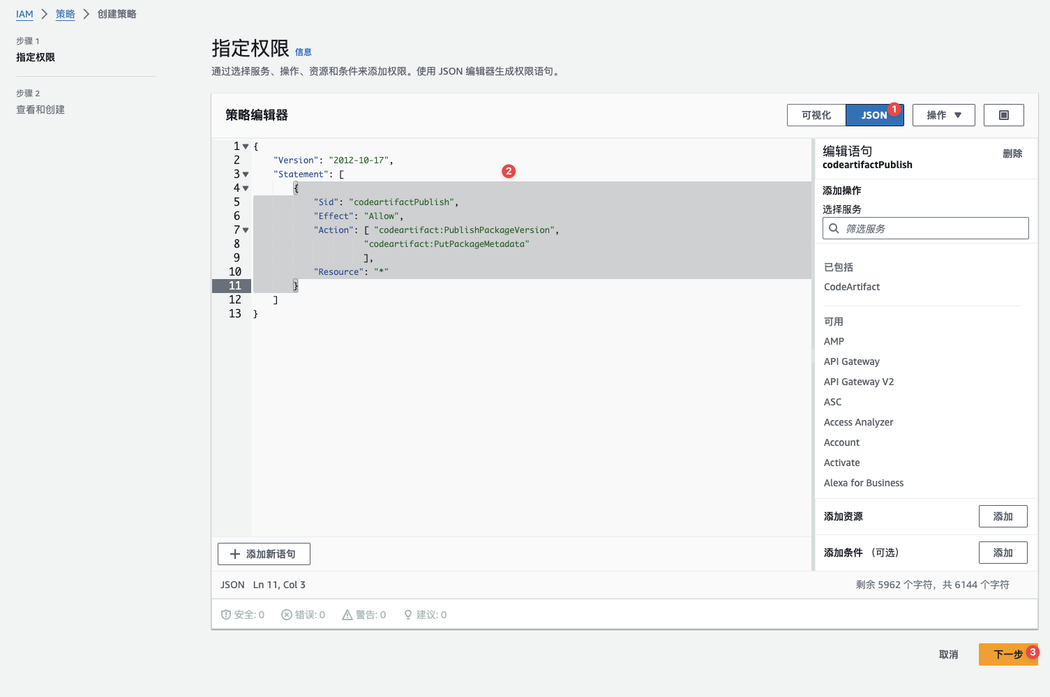This screenshot has width=1050, height=697.
Task: Click the errors circle-x status icon
Action: [286, 615]
